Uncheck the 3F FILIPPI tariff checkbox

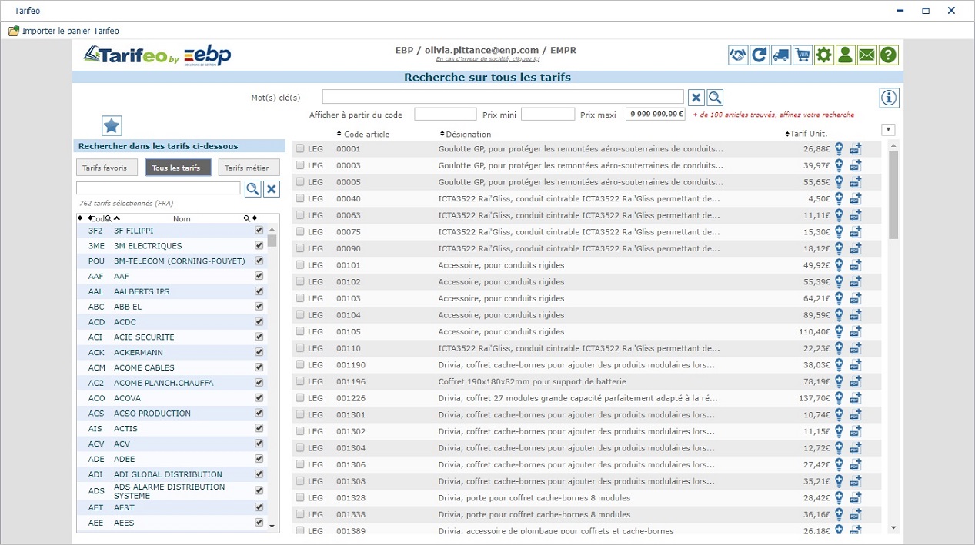coord(259,231)
